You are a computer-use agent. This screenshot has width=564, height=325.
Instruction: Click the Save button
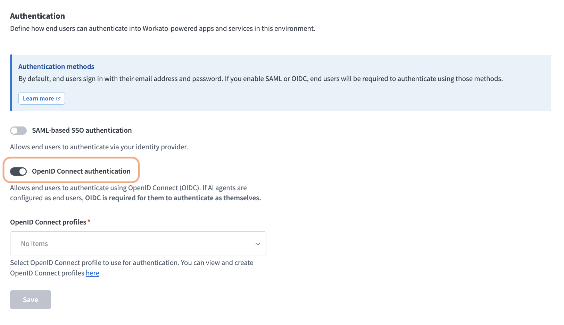click(31, 300)
